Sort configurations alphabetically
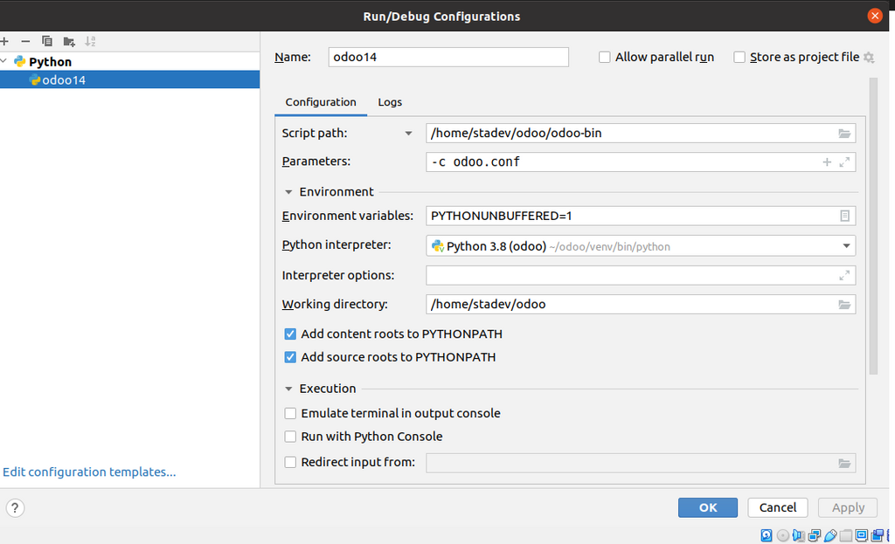This screenshot has height=544, width=895. 90,41
